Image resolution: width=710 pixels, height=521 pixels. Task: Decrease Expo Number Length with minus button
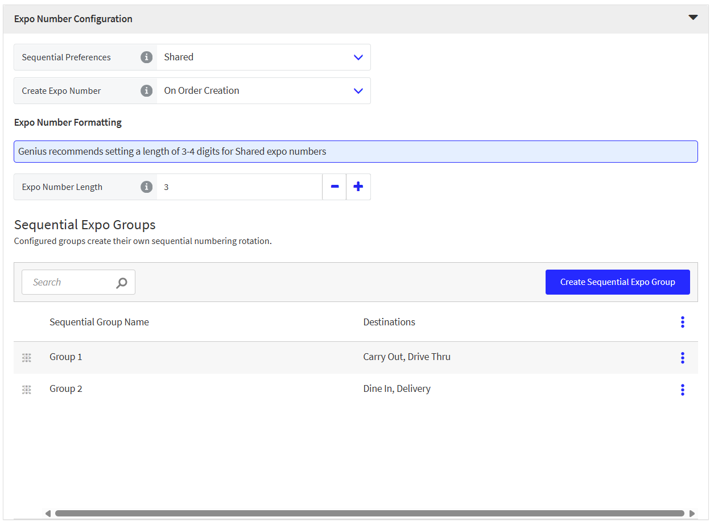tap(335, 187)
